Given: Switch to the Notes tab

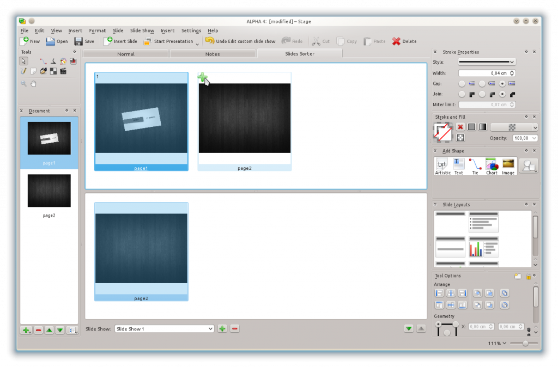Looking at the screenshot, I should point(213,54).
